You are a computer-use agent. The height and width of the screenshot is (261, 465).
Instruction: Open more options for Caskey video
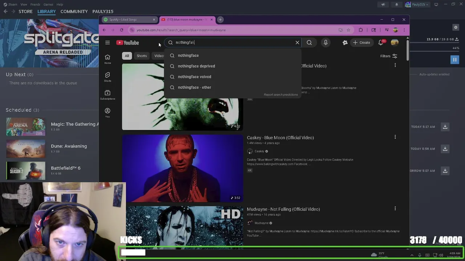[x=395, y=137]
